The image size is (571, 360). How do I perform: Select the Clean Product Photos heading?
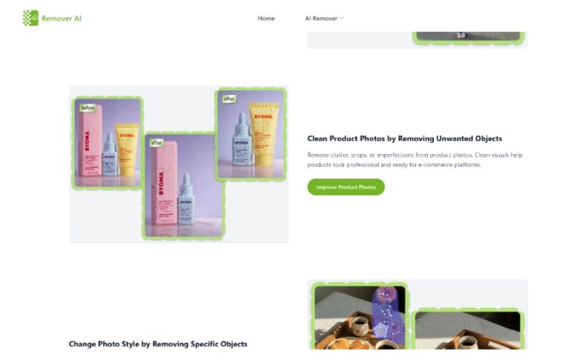tap(405, 139)
